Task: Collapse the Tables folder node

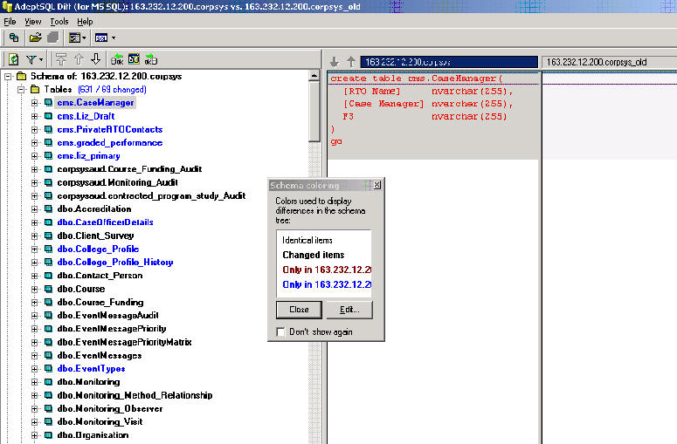Action: tap(21, 90)
